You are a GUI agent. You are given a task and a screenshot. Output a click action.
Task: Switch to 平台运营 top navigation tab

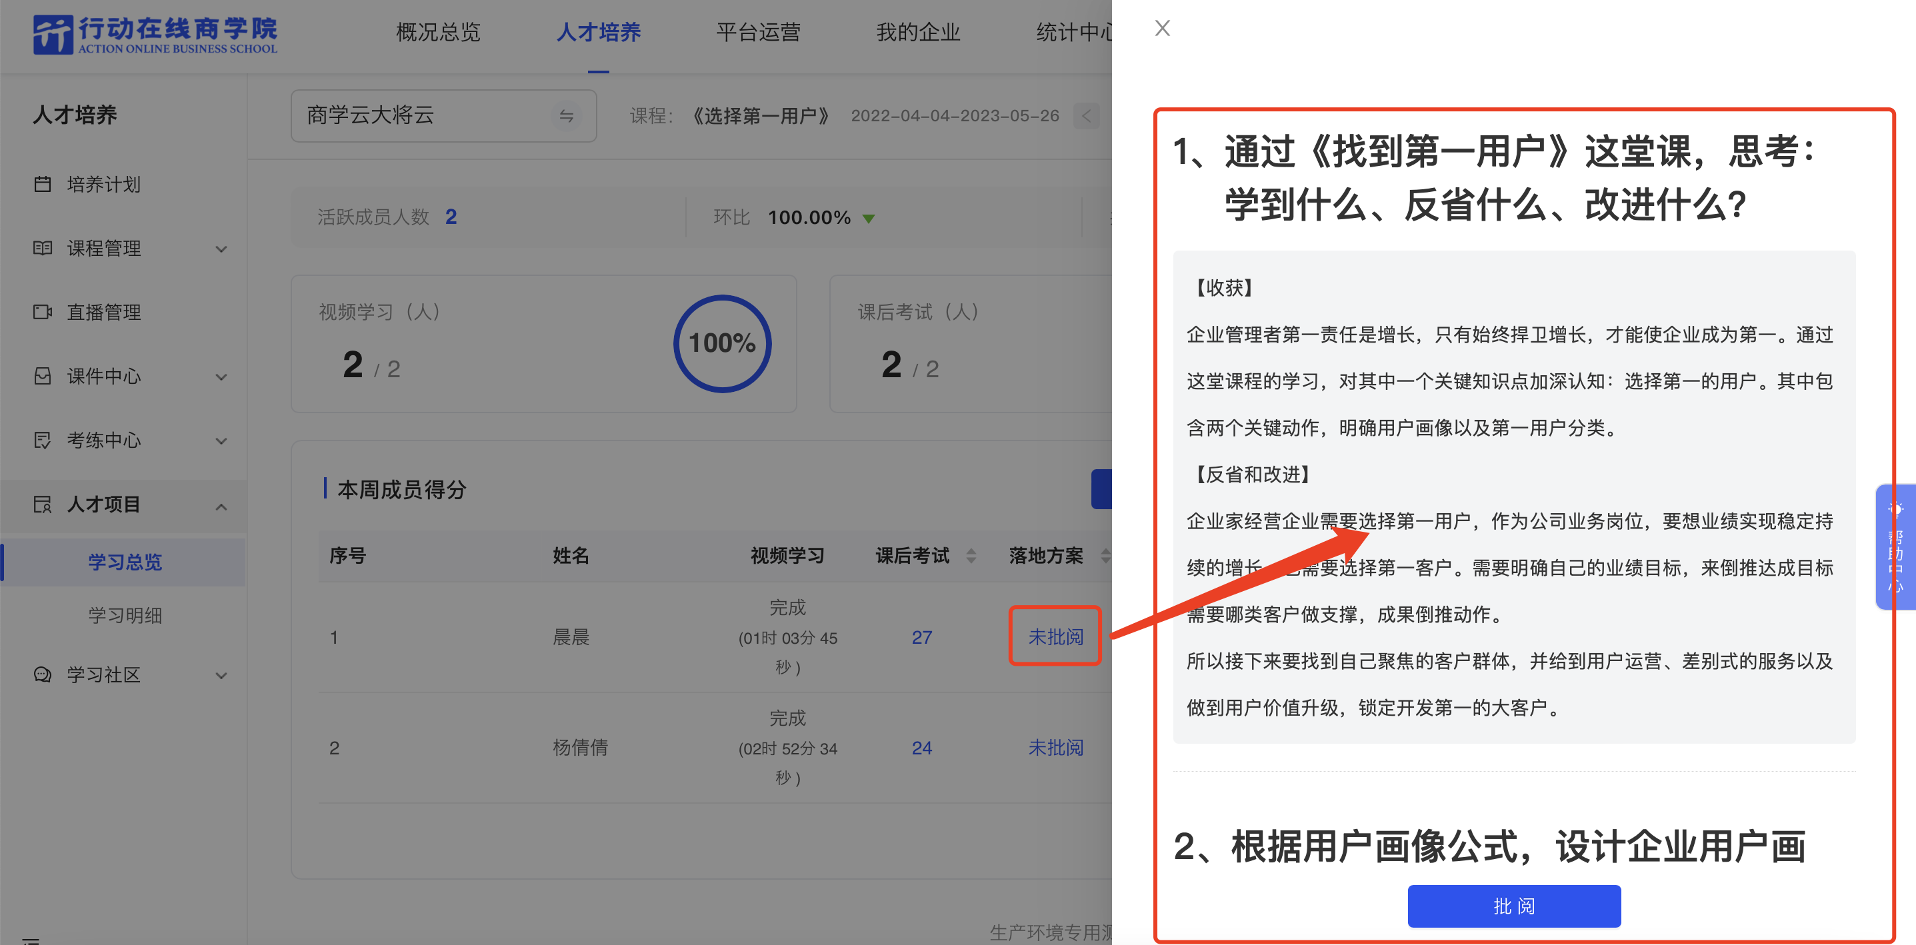point(758,32)
